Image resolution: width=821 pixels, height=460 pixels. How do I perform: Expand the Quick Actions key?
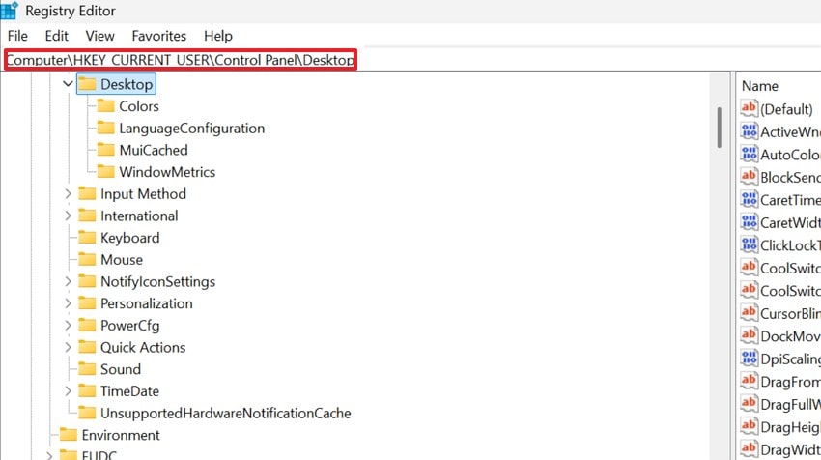[68, 347]
